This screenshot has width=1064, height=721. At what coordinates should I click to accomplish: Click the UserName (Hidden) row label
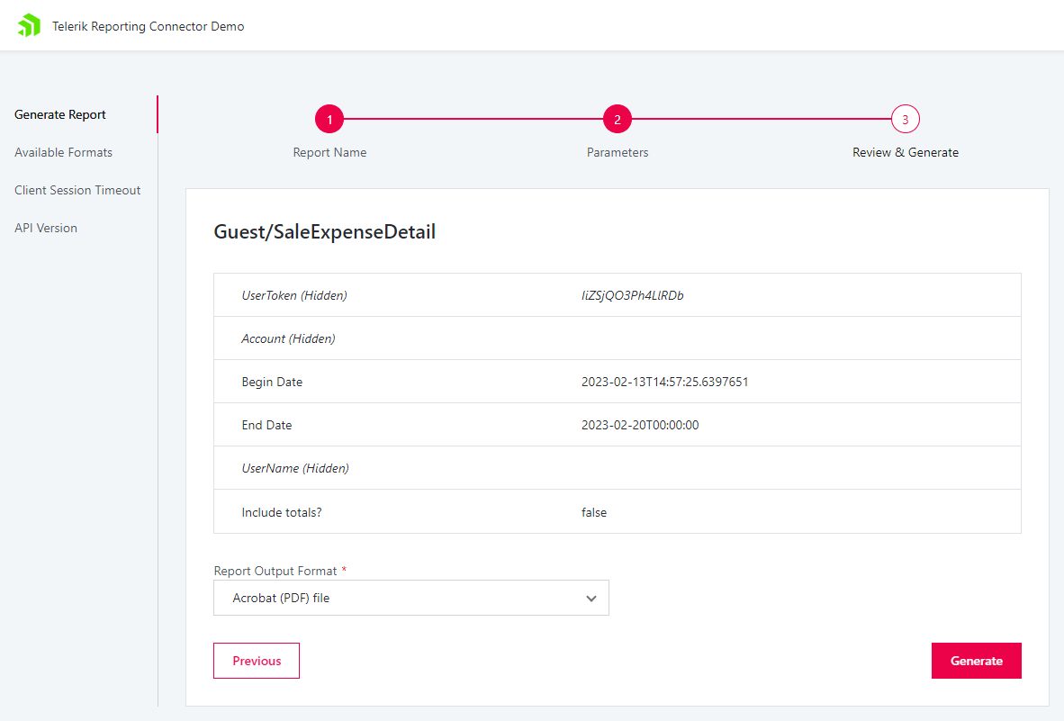pos(295,469)
